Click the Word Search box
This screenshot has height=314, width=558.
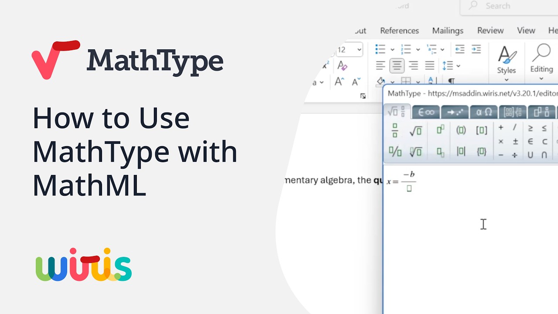509,6
